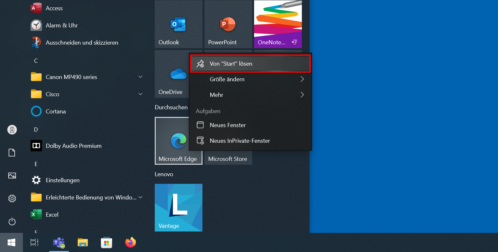Click the Lenovo group title
Screen dimensions: 498x252
164,174
